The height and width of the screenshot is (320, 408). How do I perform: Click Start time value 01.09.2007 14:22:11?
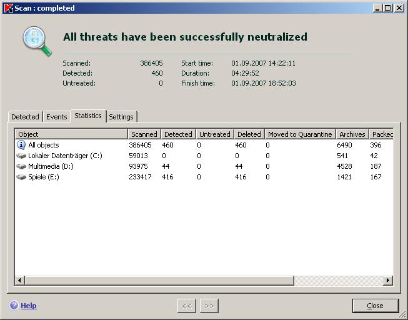(x=263, y=63)
